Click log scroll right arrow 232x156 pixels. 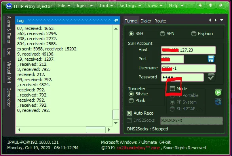click(109, 130)
